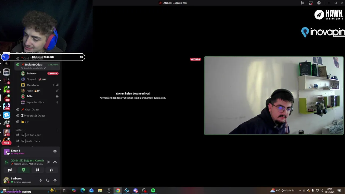Open the server with the 31 badge
Image resolution: width=345 pixels, height=194 pixels.
[x=6, y=132]
